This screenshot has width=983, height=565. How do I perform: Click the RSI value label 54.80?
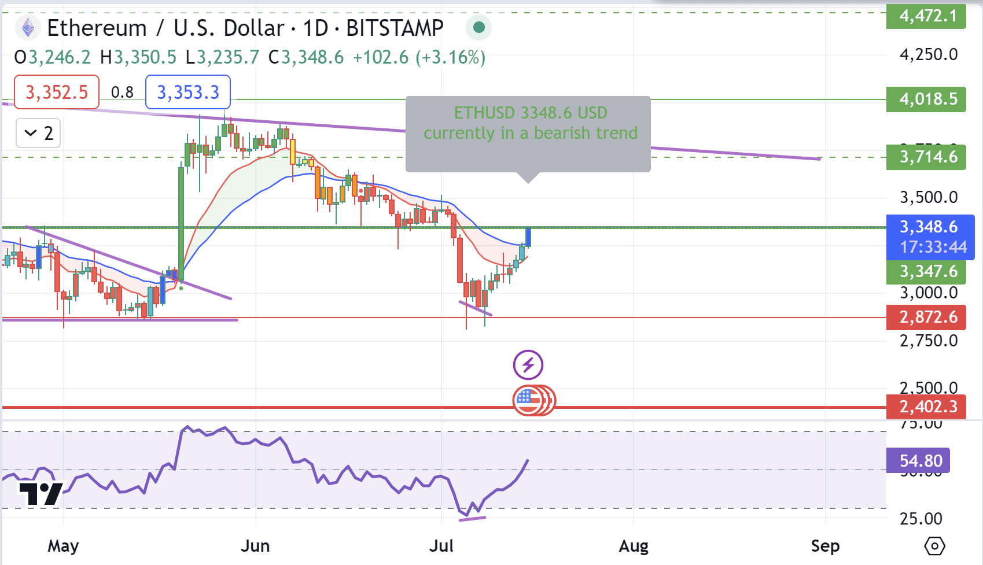point(918,461)
